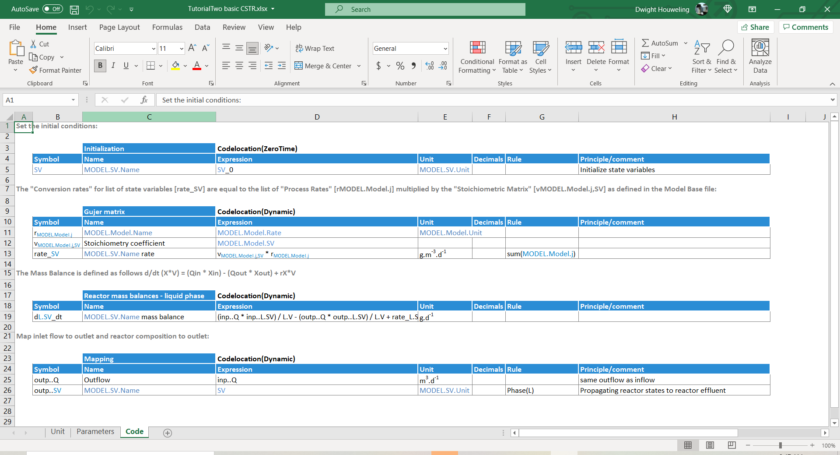Screen dimensions: 840x455
Task: Toggle Wrap Text
Action: pos(315,48)
